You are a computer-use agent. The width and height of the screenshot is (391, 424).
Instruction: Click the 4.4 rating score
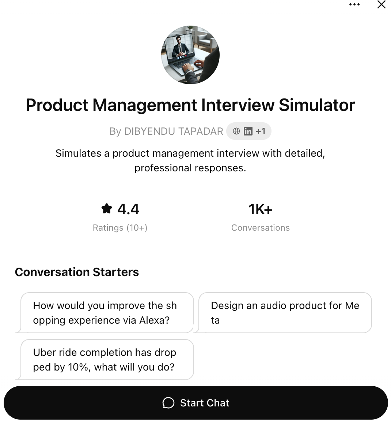[x=128, y=209]
